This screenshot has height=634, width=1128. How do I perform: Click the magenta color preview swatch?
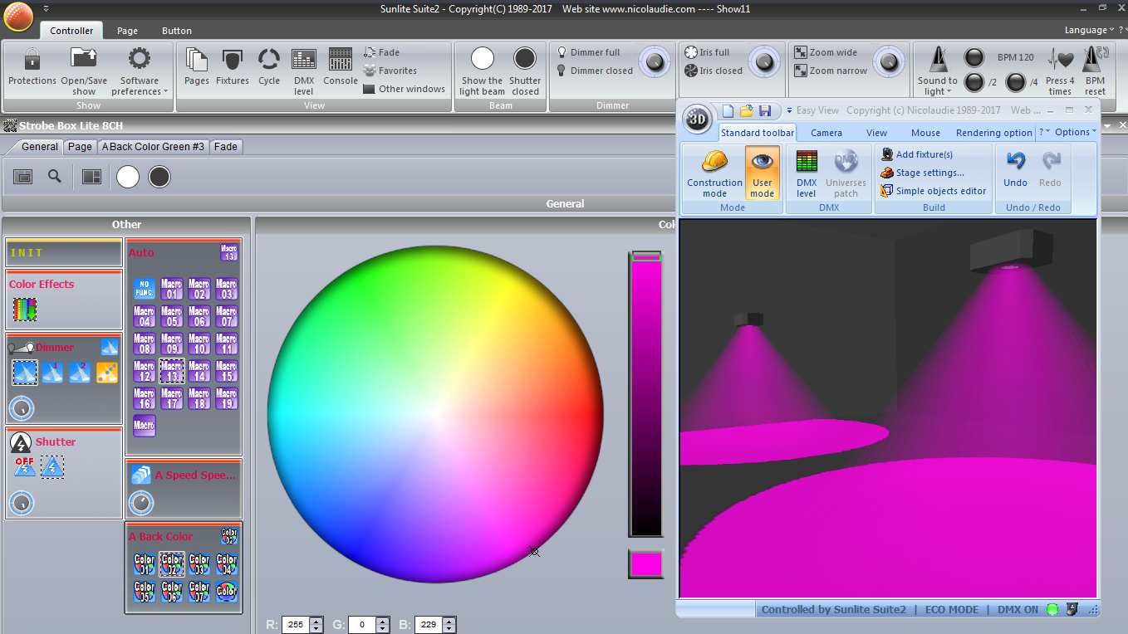[x=645, y=564]
